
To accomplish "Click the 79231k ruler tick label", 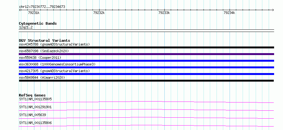I will pos(34,13).
